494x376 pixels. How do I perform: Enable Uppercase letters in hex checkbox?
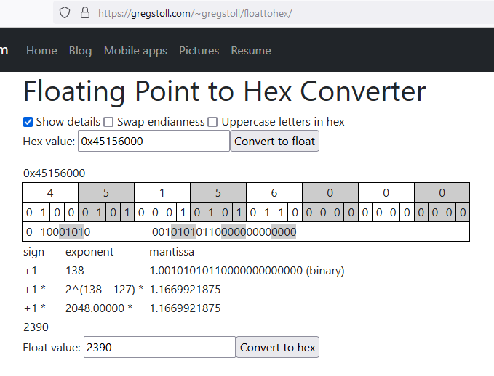pyautogui.click(x=212, y=122)
